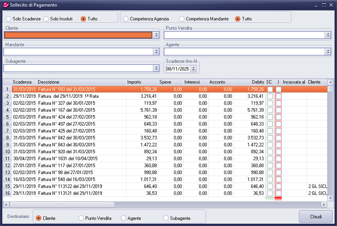The image size is (337, 226).
Task: Select the Solo Insoluti radio option
Action: [x=46, y=19]
